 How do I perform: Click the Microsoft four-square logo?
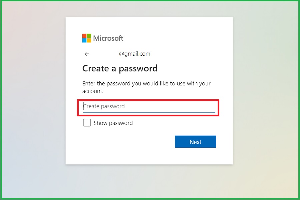(x=86, y=38)
